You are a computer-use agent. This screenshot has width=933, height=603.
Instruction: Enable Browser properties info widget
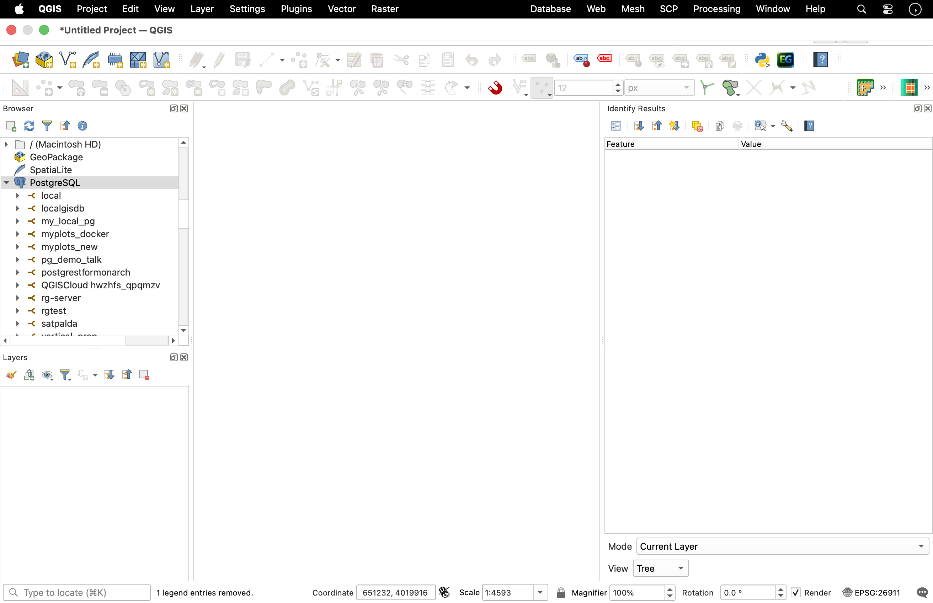(82, 126)
